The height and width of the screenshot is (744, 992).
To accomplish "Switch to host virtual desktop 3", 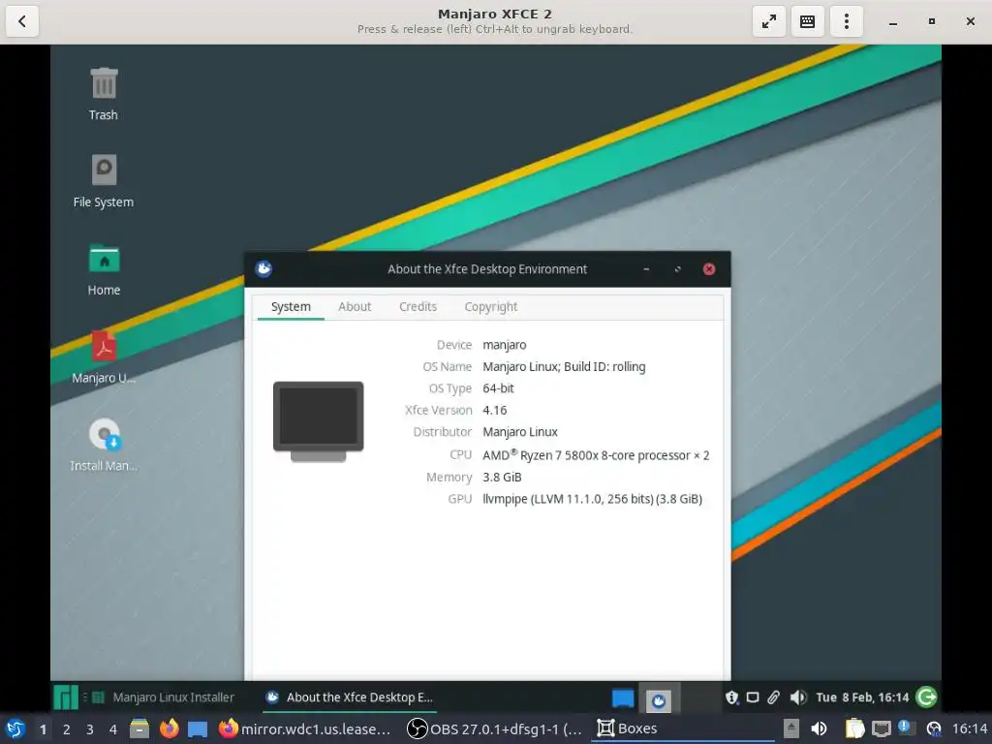I will 90,729.
